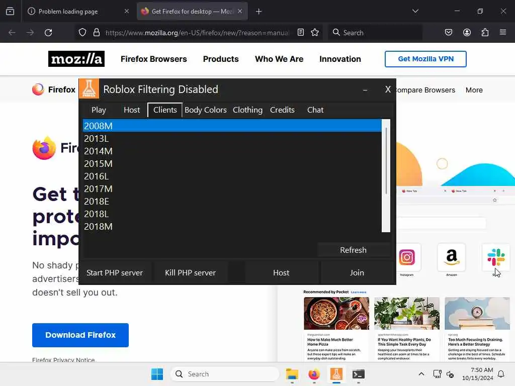Click the Host button at bottom
The width and height of the screenshot is (515, 386).
pos(281,273)
